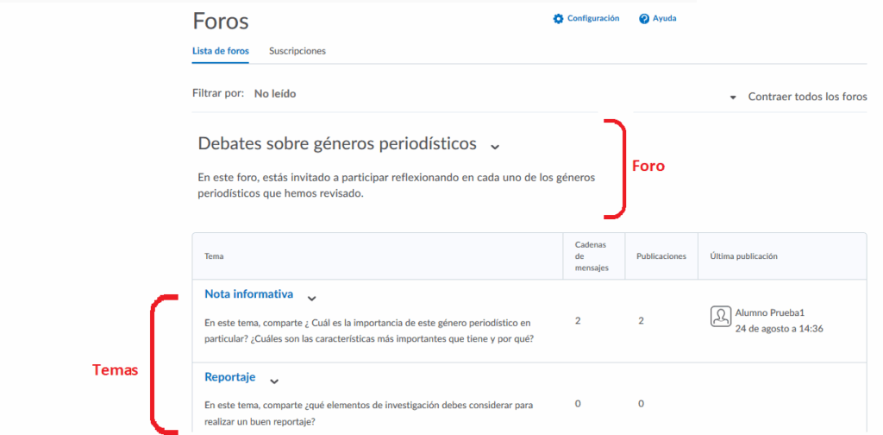Expand the chevron next to Debates sobre géneros periodísticos
This screenshot has width=883, height=435.
[x=495, y=145]
